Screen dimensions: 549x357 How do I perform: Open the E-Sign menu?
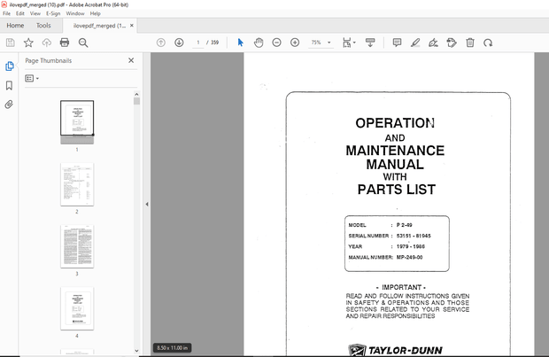53,13
